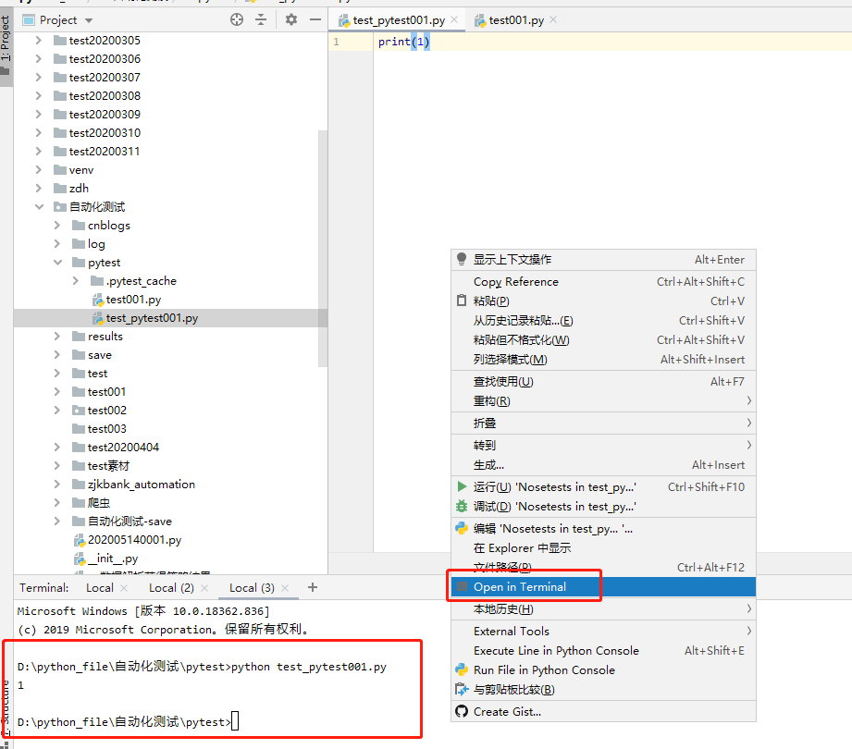Expand the cnblogs folder
Image resolution: width=852 pixels, height=749 pixels.
pyautogui.click(x=57, y=226)
